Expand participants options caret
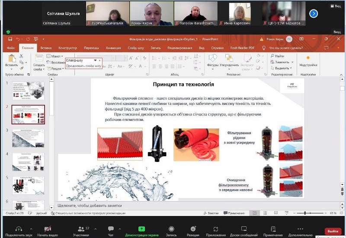Image resolution: width=346 pixels, height=238 pixels. click(95, 229)
